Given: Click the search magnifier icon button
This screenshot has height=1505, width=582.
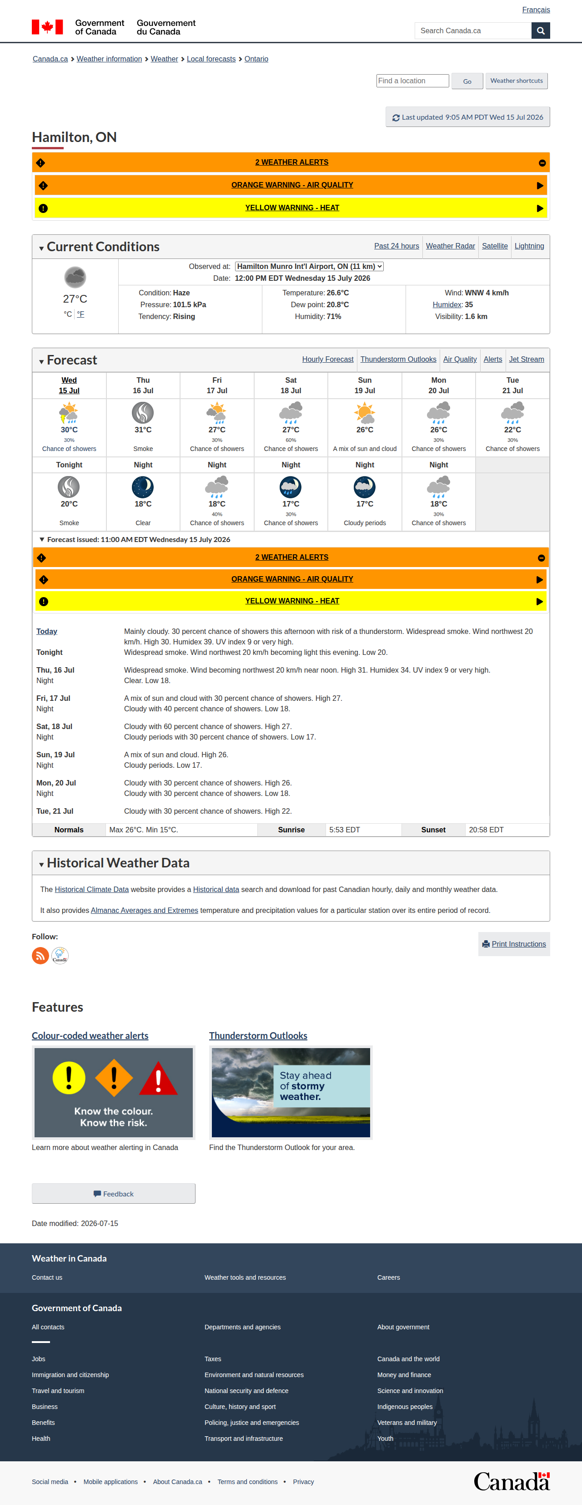Looking at the screenshot, I should click(x=541, y=30).
